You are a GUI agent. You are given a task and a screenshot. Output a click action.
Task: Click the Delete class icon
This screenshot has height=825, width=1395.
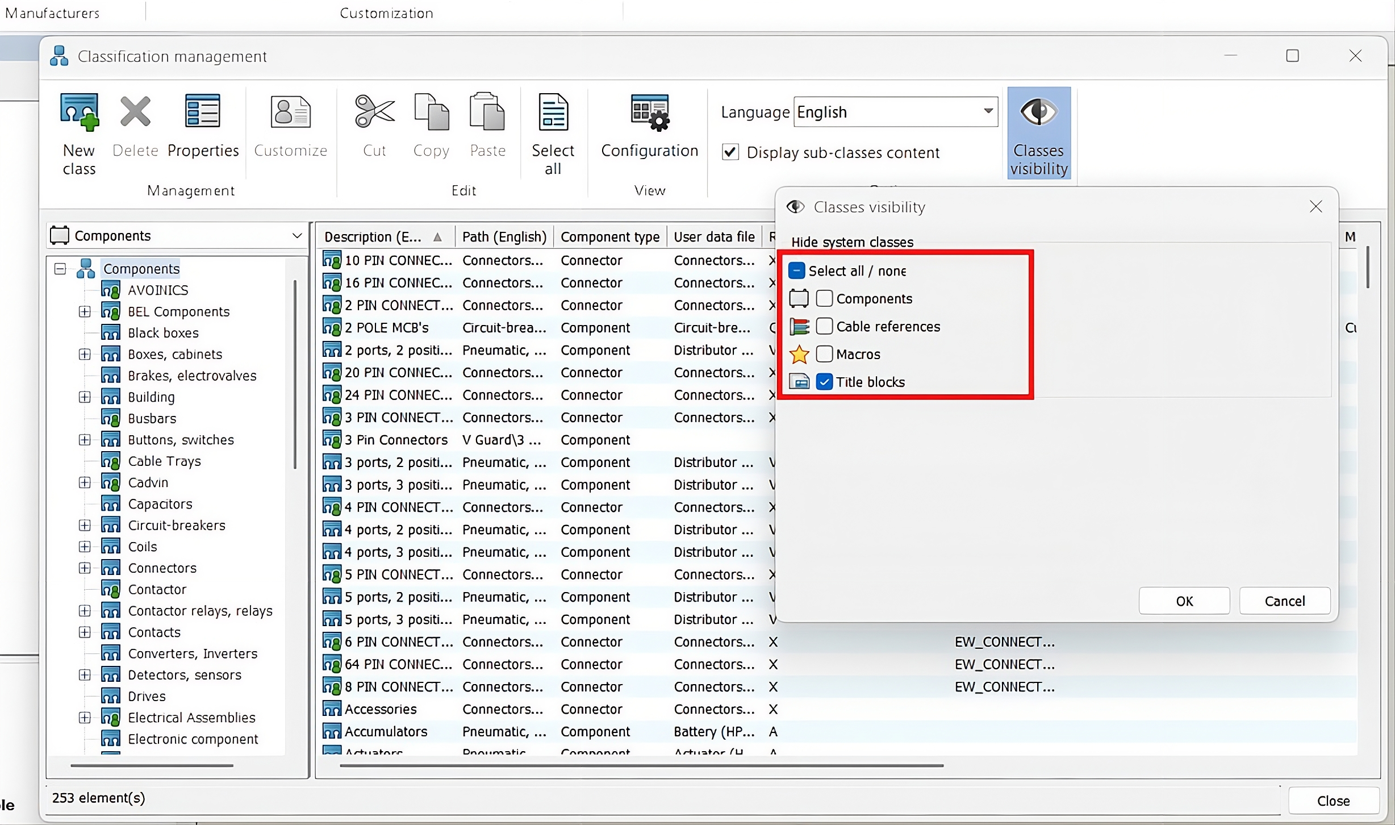135,111
